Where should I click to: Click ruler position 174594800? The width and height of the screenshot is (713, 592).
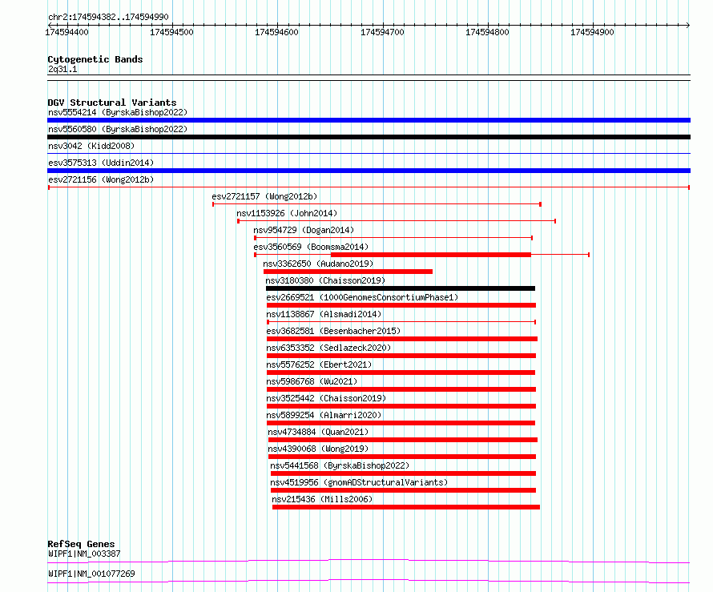[x=487, y=32]
